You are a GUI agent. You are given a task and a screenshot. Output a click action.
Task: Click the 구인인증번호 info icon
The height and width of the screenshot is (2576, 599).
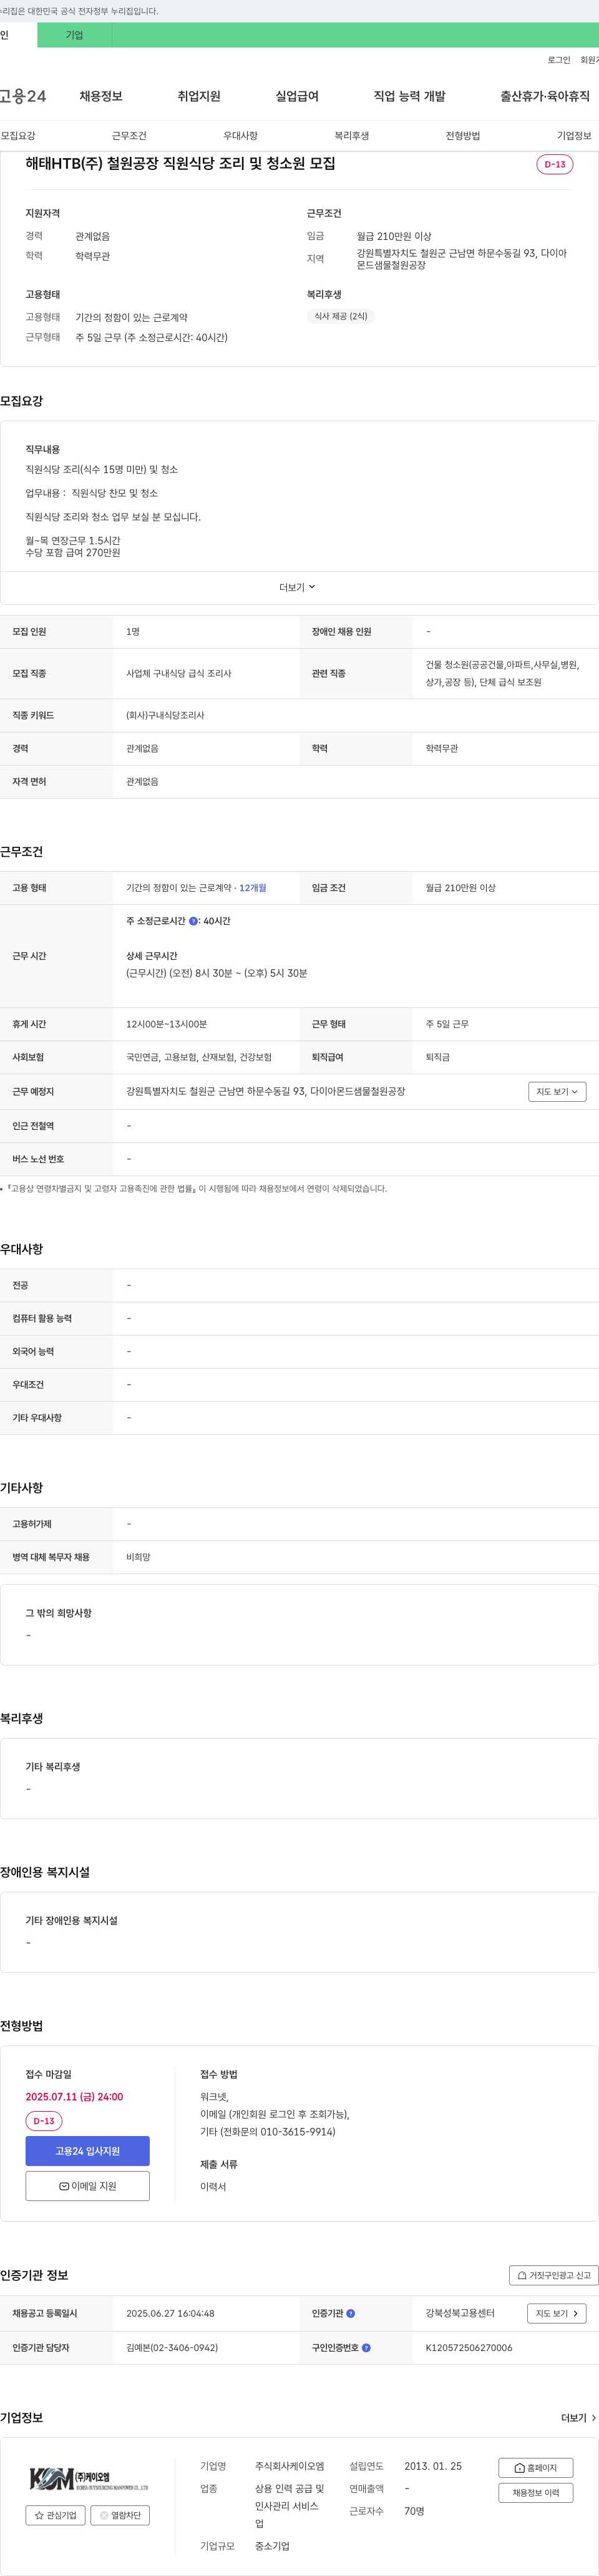coord(366,2347)
